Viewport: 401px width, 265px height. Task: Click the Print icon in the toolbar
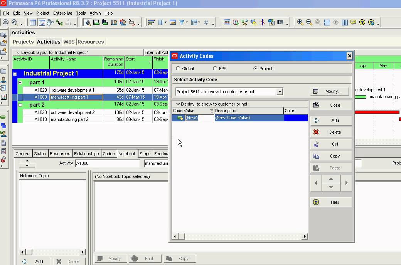5,22
